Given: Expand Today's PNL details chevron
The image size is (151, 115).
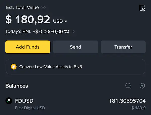Looking at the screenshot, I should point(73,32).
